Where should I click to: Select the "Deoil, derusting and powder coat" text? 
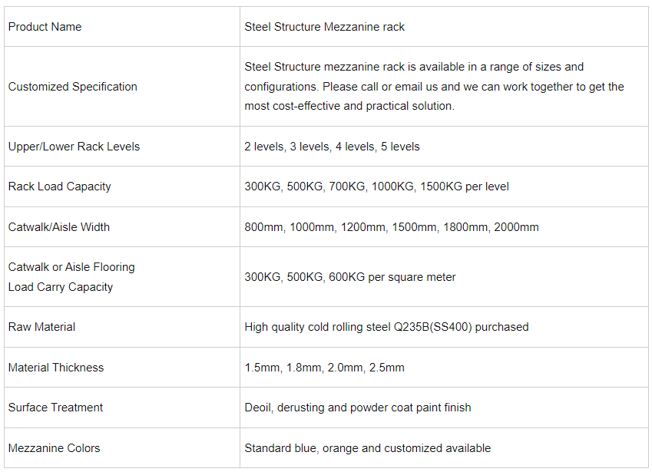(x=358, y=408)
